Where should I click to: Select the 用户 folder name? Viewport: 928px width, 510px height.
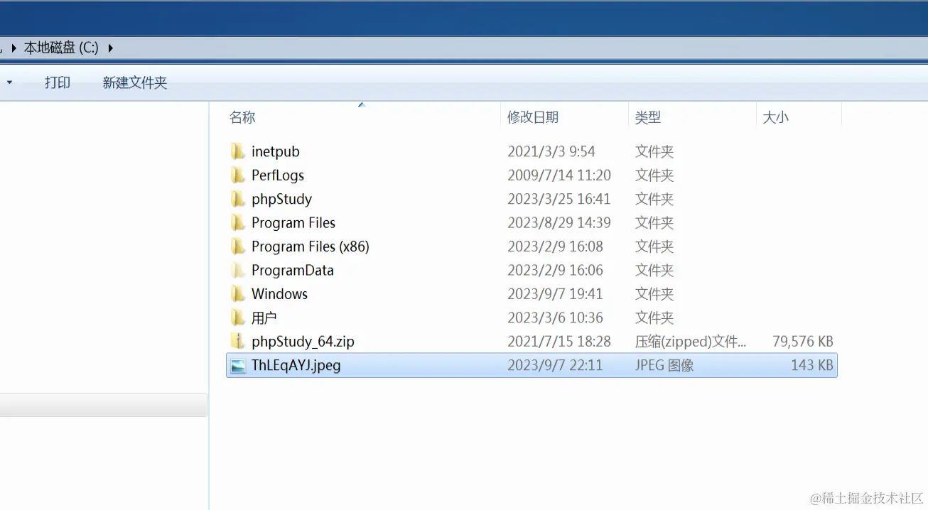click(x=264, y=318)
